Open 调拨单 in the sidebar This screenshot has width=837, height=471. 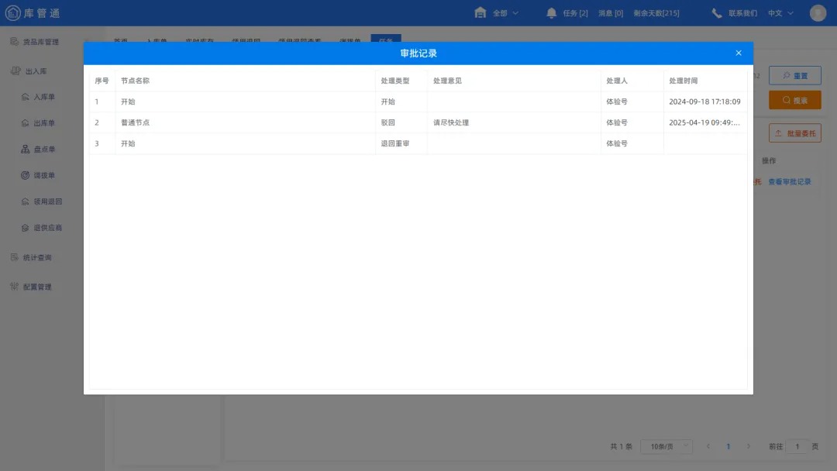pyautogui.click(x=43, y=175)
